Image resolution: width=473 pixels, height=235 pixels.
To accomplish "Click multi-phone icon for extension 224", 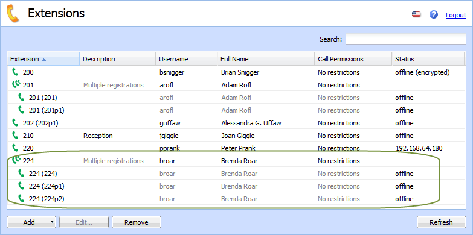I will point(16,160).
